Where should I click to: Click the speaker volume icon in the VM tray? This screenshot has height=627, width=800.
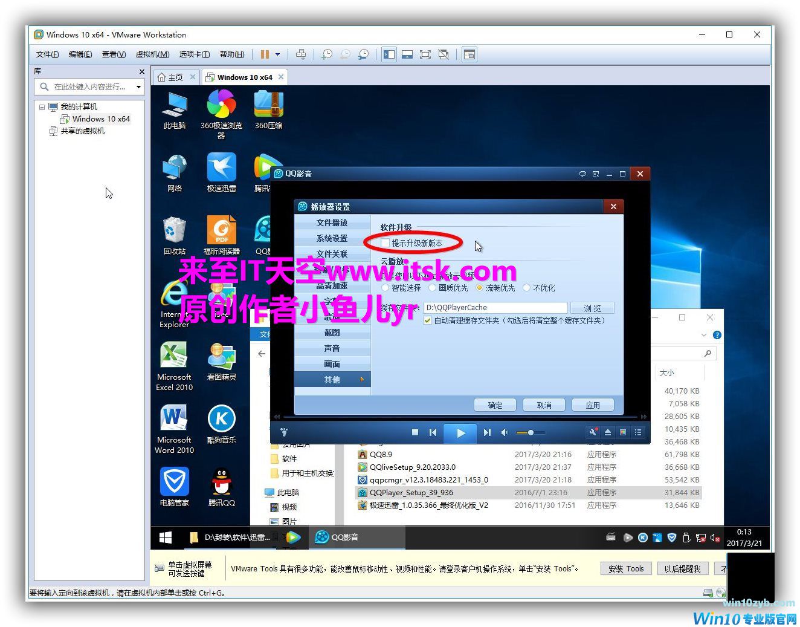715,537
